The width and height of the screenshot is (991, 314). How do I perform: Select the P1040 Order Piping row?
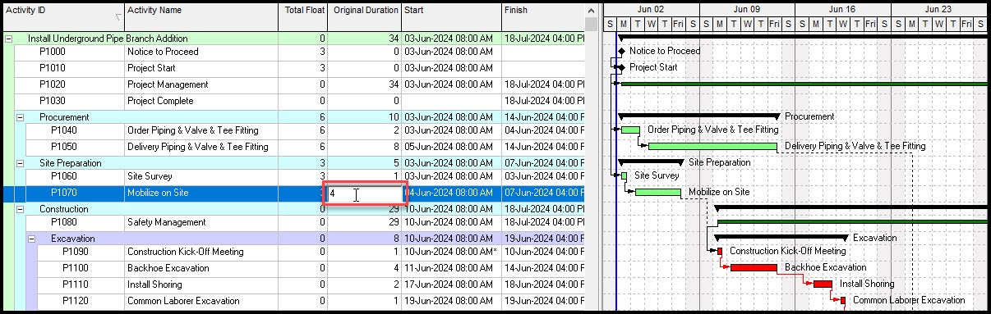293,130
